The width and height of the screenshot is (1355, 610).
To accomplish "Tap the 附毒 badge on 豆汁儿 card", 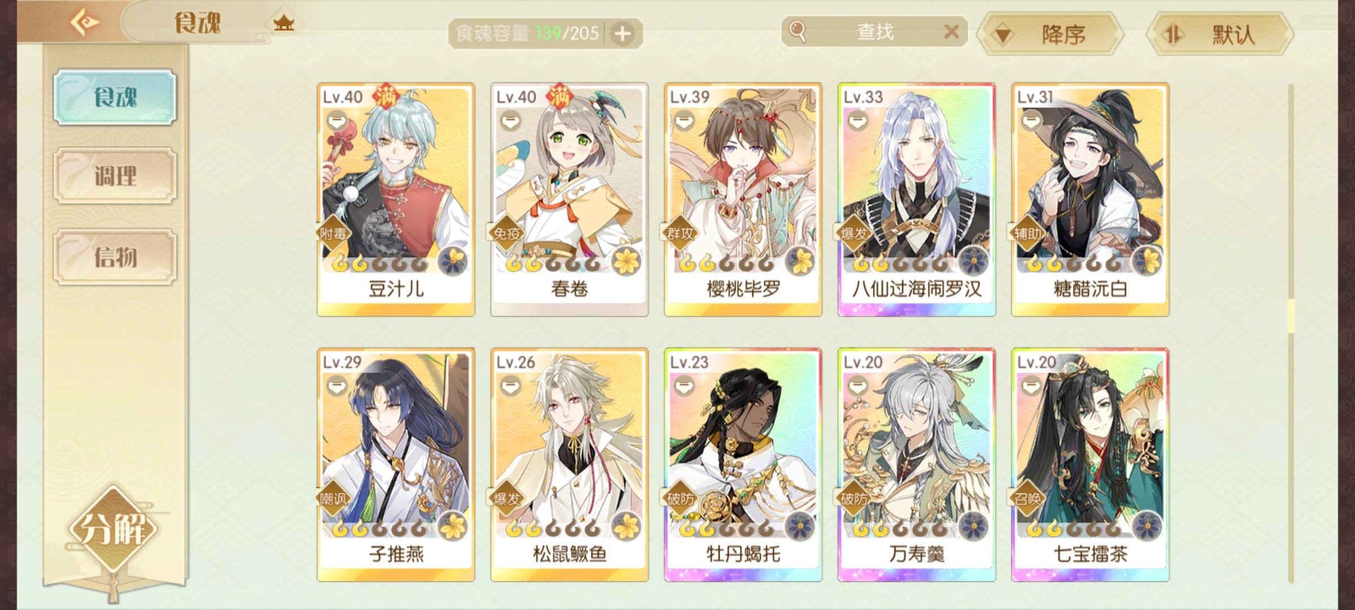I will 333,233.
